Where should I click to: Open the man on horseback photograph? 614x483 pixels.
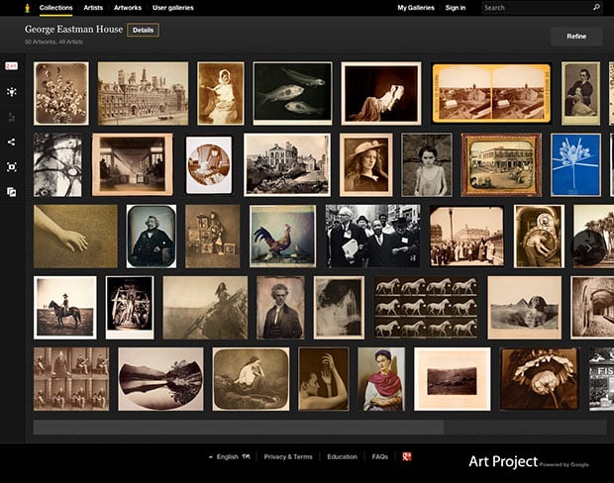(x=65, y=308)
